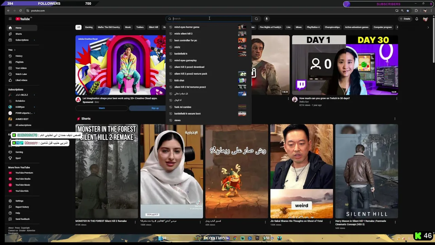Click the YouTube logo
The image size is (435, 245).
click(x=23, y=19)
